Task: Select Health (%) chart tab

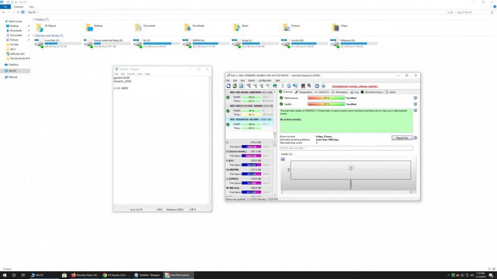Action: pyautogui.click(x=286, y=154)
